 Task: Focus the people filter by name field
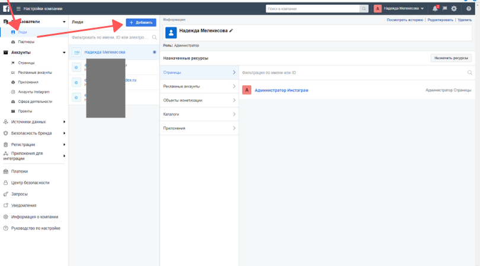tap(114, 37)
